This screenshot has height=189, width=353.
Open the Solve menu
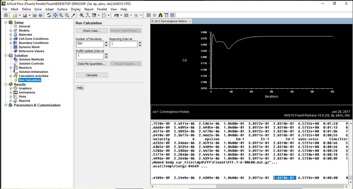(x=38, y=9)
